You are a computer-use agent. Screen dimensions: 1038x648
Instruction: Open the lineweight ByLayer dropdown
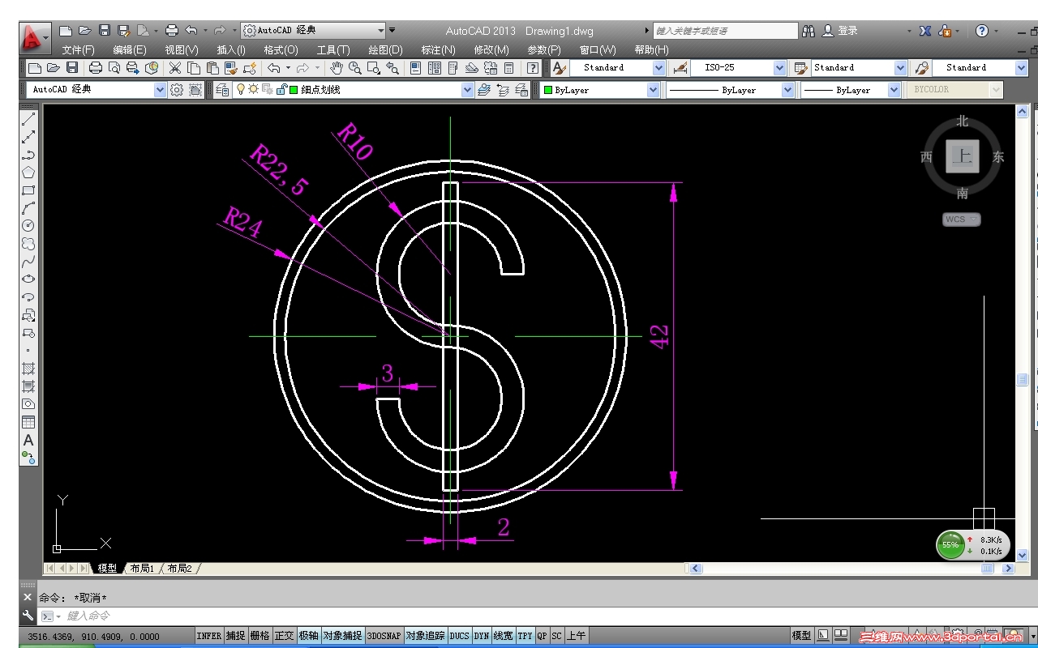click(x=894, y=90)
